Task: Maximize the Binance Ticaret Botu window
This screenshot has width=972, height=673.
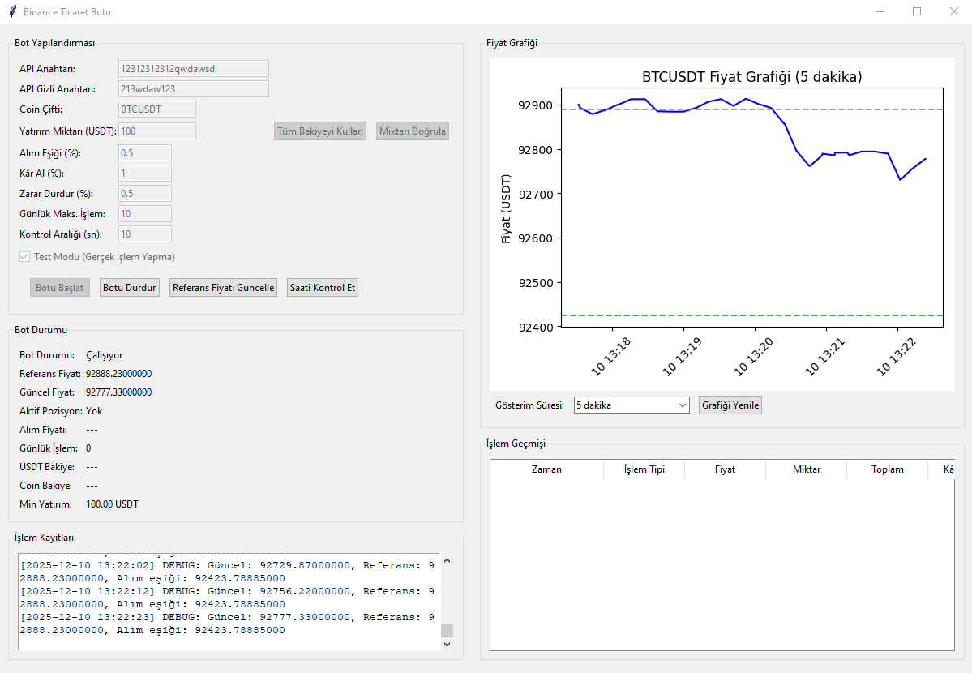Action: pyautogui.click(x=917, y=12)
